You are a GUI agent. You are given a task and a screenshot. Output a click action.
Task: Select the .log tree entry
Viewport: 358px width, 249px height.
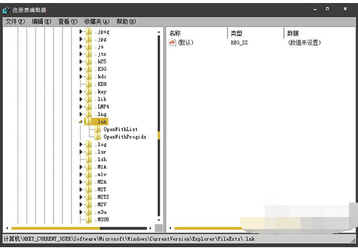(x=101, y=145)
